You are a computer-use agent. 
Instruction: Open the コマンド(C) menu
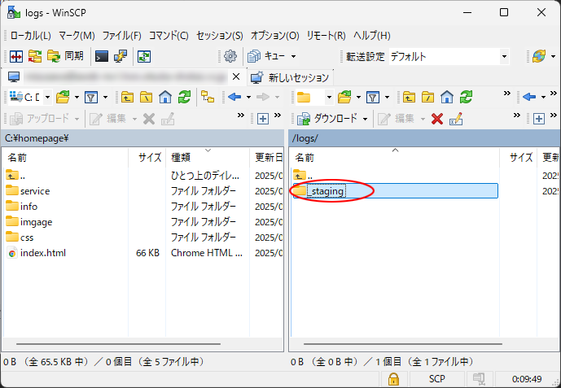point(168,36)
